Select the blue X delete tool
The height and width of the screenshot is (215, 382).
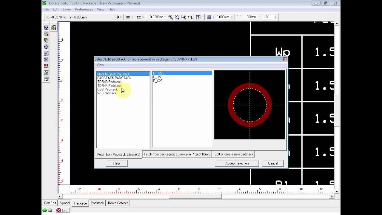(46, 60)
